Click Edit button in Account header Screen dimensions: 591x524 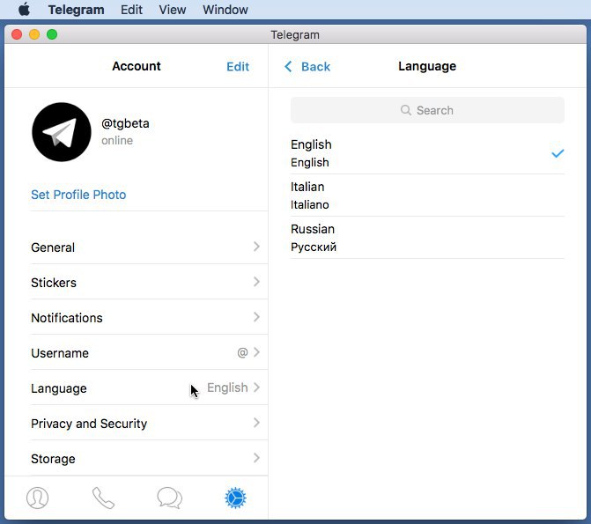(x=238, y=66)
